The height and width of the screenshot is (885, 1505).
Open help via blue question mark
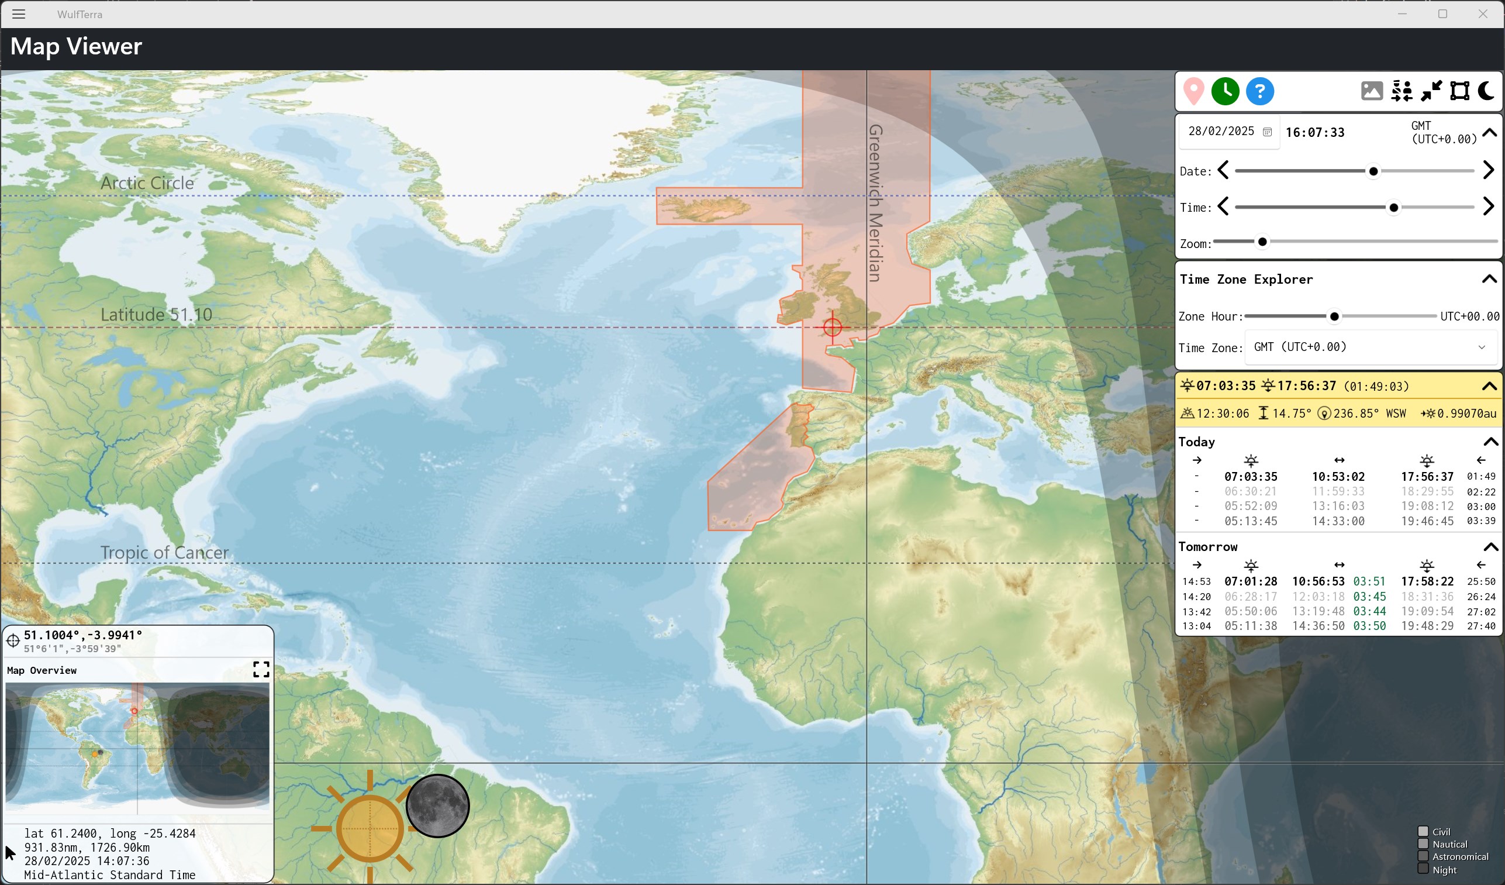click(1259, 91)
